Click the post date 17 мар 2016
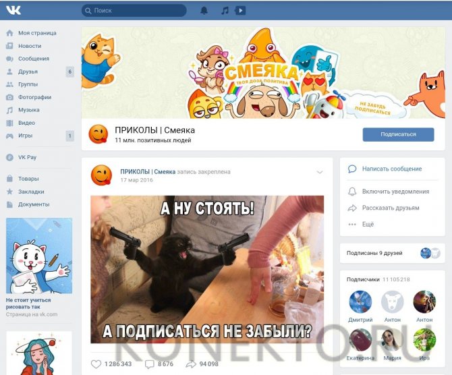The width and height of the screenshot is (452, 375). click(x=136, y=180)
